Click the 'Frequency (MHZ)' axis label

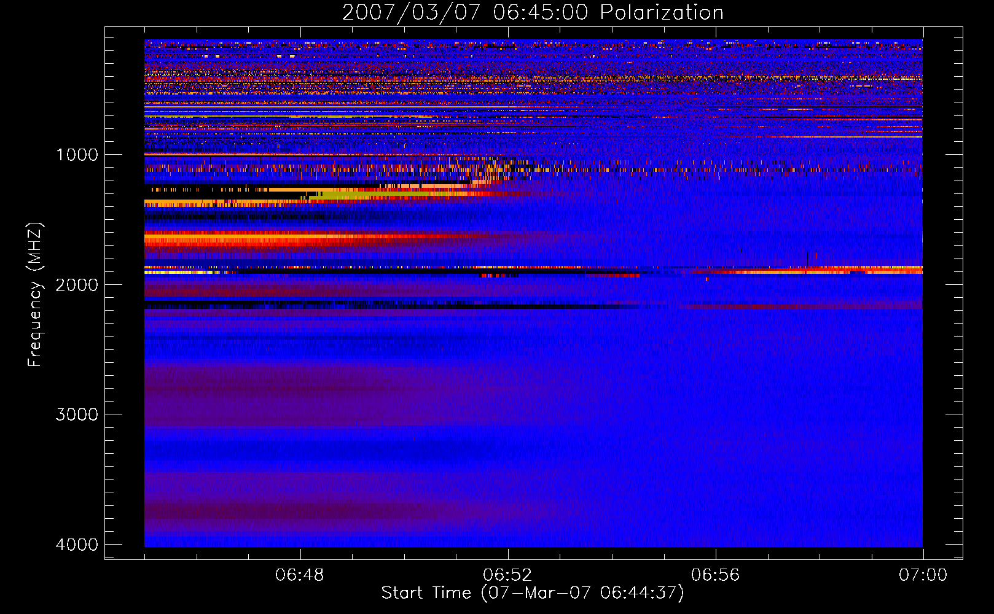point(35,295)
